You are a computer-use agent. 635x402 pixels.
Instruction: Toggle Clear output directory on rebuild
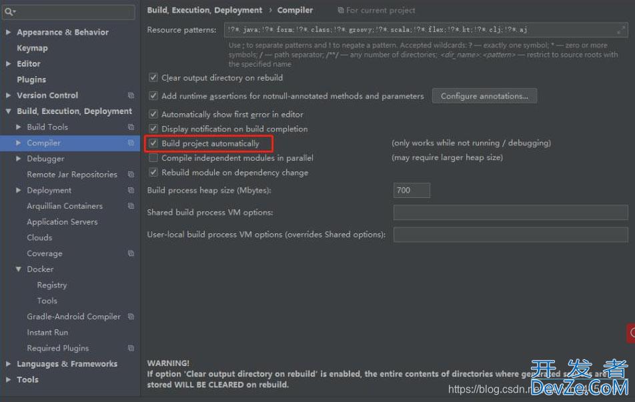[x=153, y=77]
